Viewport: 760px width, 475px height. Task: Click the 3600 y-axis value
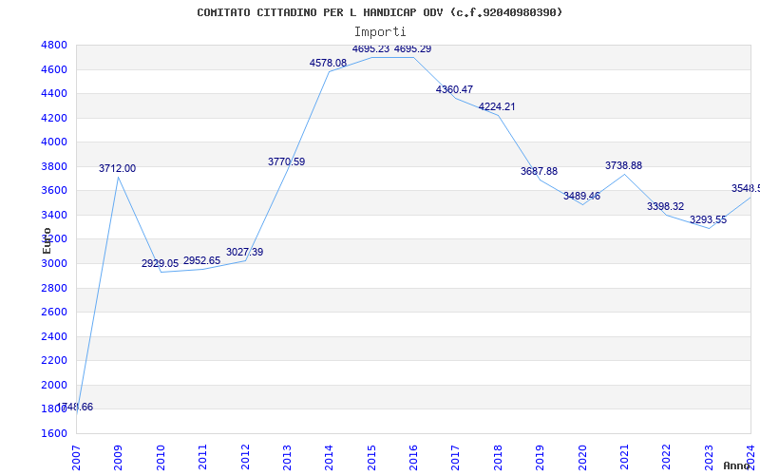(x=54, y=191)
